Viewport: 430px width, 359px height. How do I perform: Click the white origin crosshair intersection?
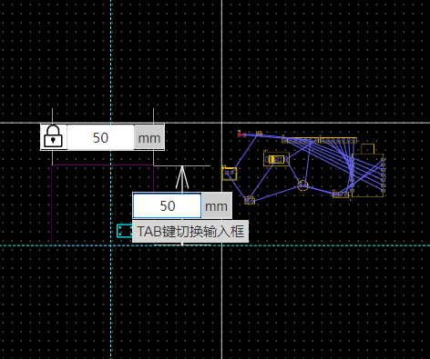click(221, 123)
